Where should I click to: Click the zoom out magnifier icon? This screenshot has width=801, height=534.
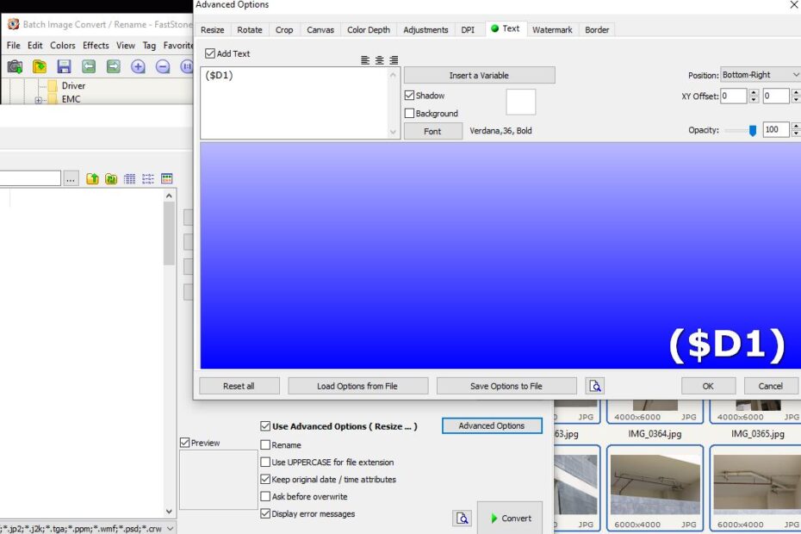point(163,66)
